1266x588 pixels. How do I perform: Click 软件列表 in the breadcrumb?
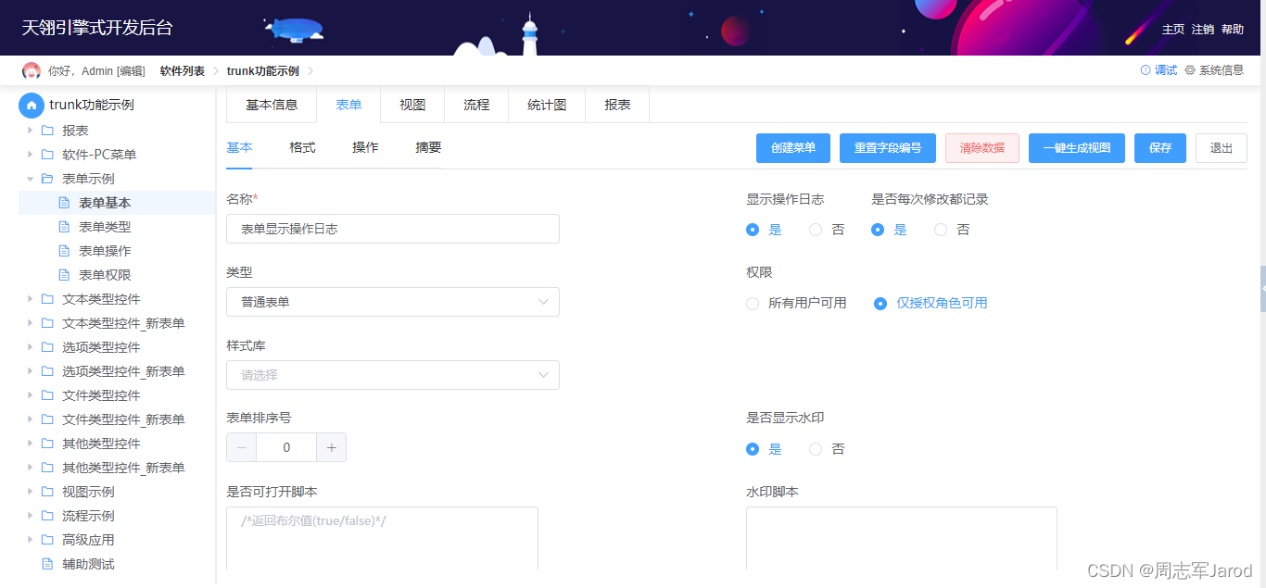click(x=183, y=71)
